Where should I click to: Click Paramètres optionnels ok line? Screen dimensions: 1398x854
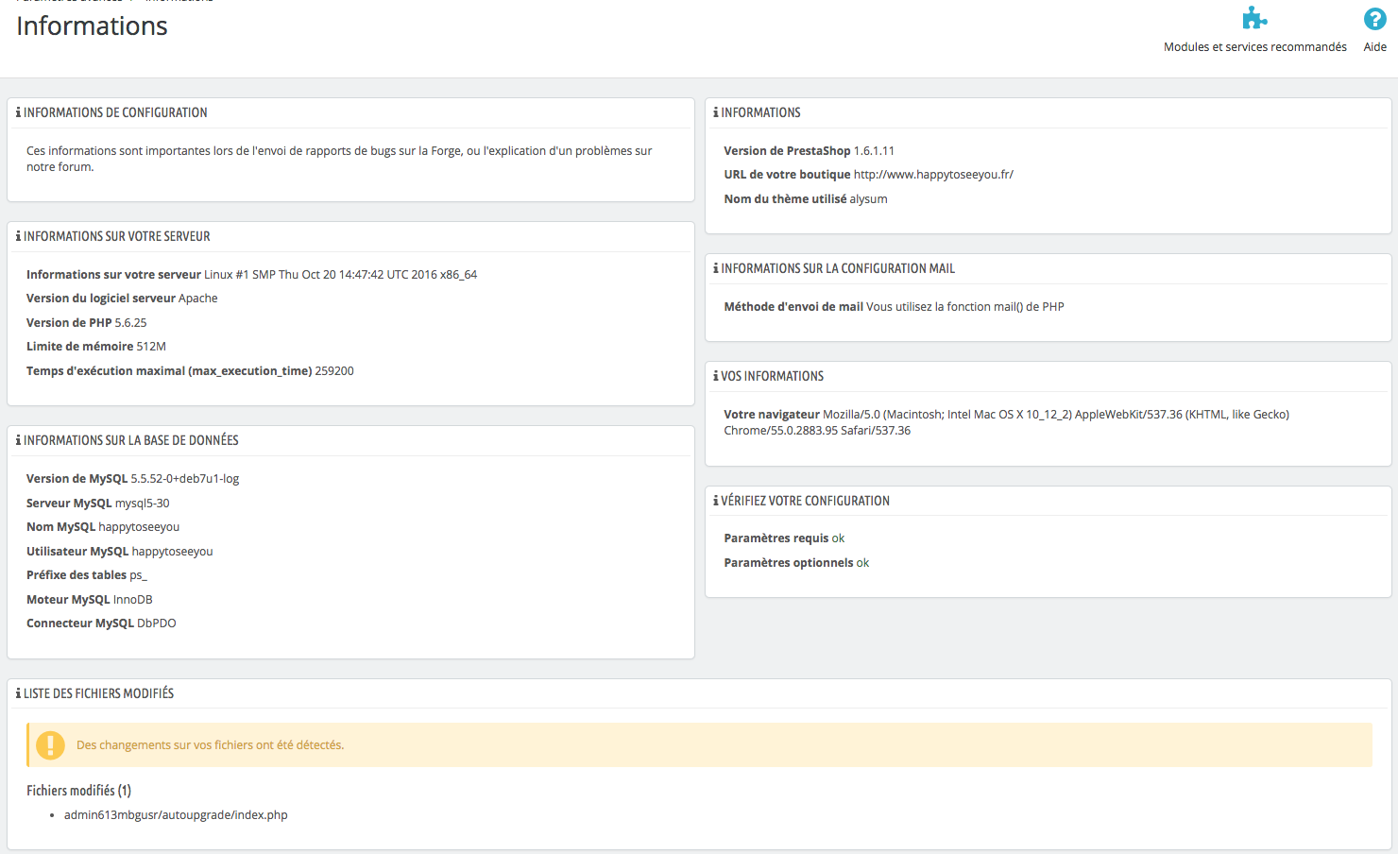(x=796, y=562)
